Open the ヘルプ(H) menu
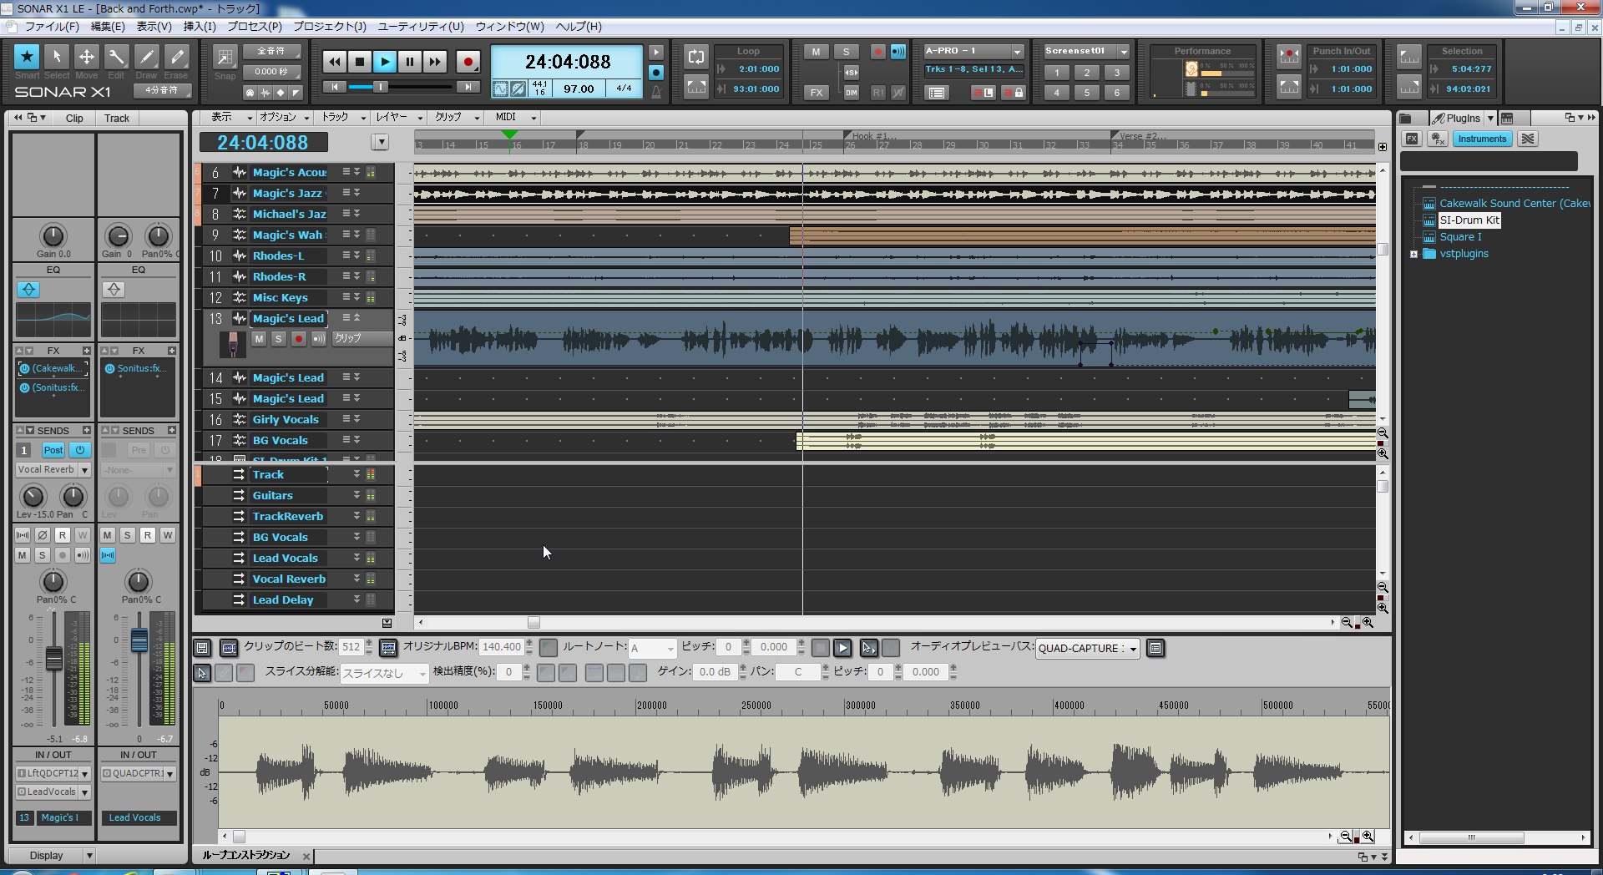The width and height of the screenshot is (1603, 875). (579, 27)
